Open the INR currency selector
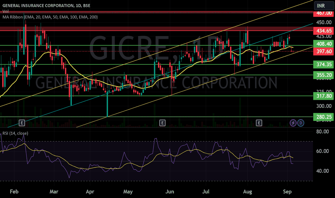 click(x=324, y=6)
